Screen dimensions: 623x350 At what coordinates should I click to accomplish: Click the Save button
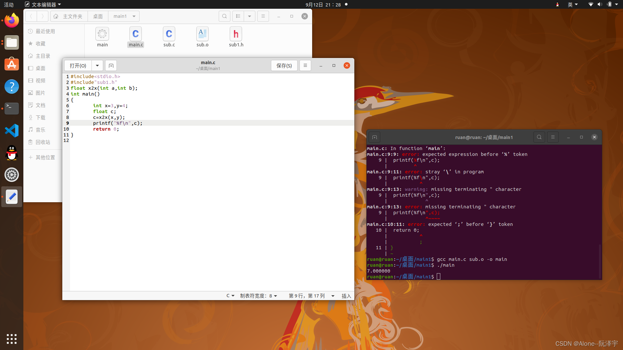pos(284,66)
